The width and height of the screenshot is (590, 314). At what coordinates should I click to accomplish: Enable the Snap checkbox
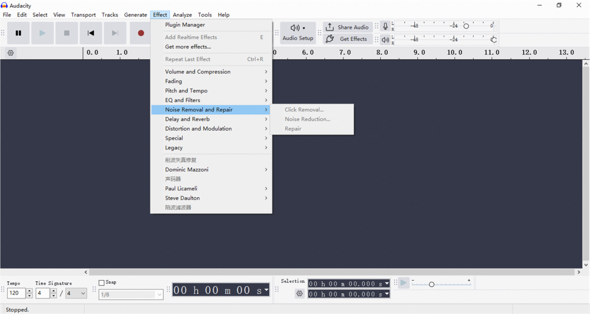tap(101, 282)
